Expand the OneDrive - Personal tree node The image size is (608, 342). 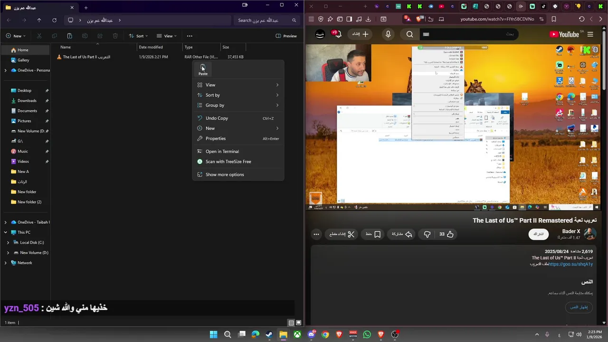coord(5,70)
